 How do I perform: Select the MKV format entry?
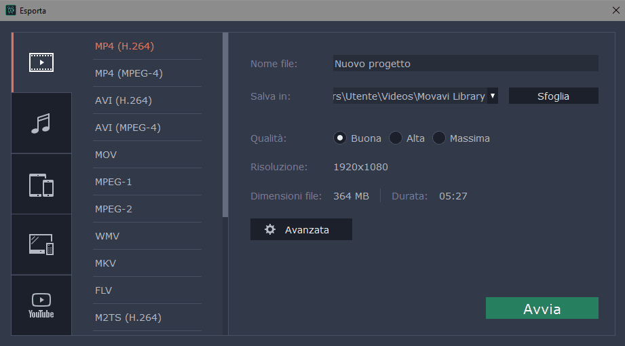106,263
